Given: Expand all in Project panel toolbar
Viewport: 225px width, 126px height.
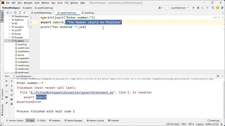Looking at the screenshot, I should [20, 13].
